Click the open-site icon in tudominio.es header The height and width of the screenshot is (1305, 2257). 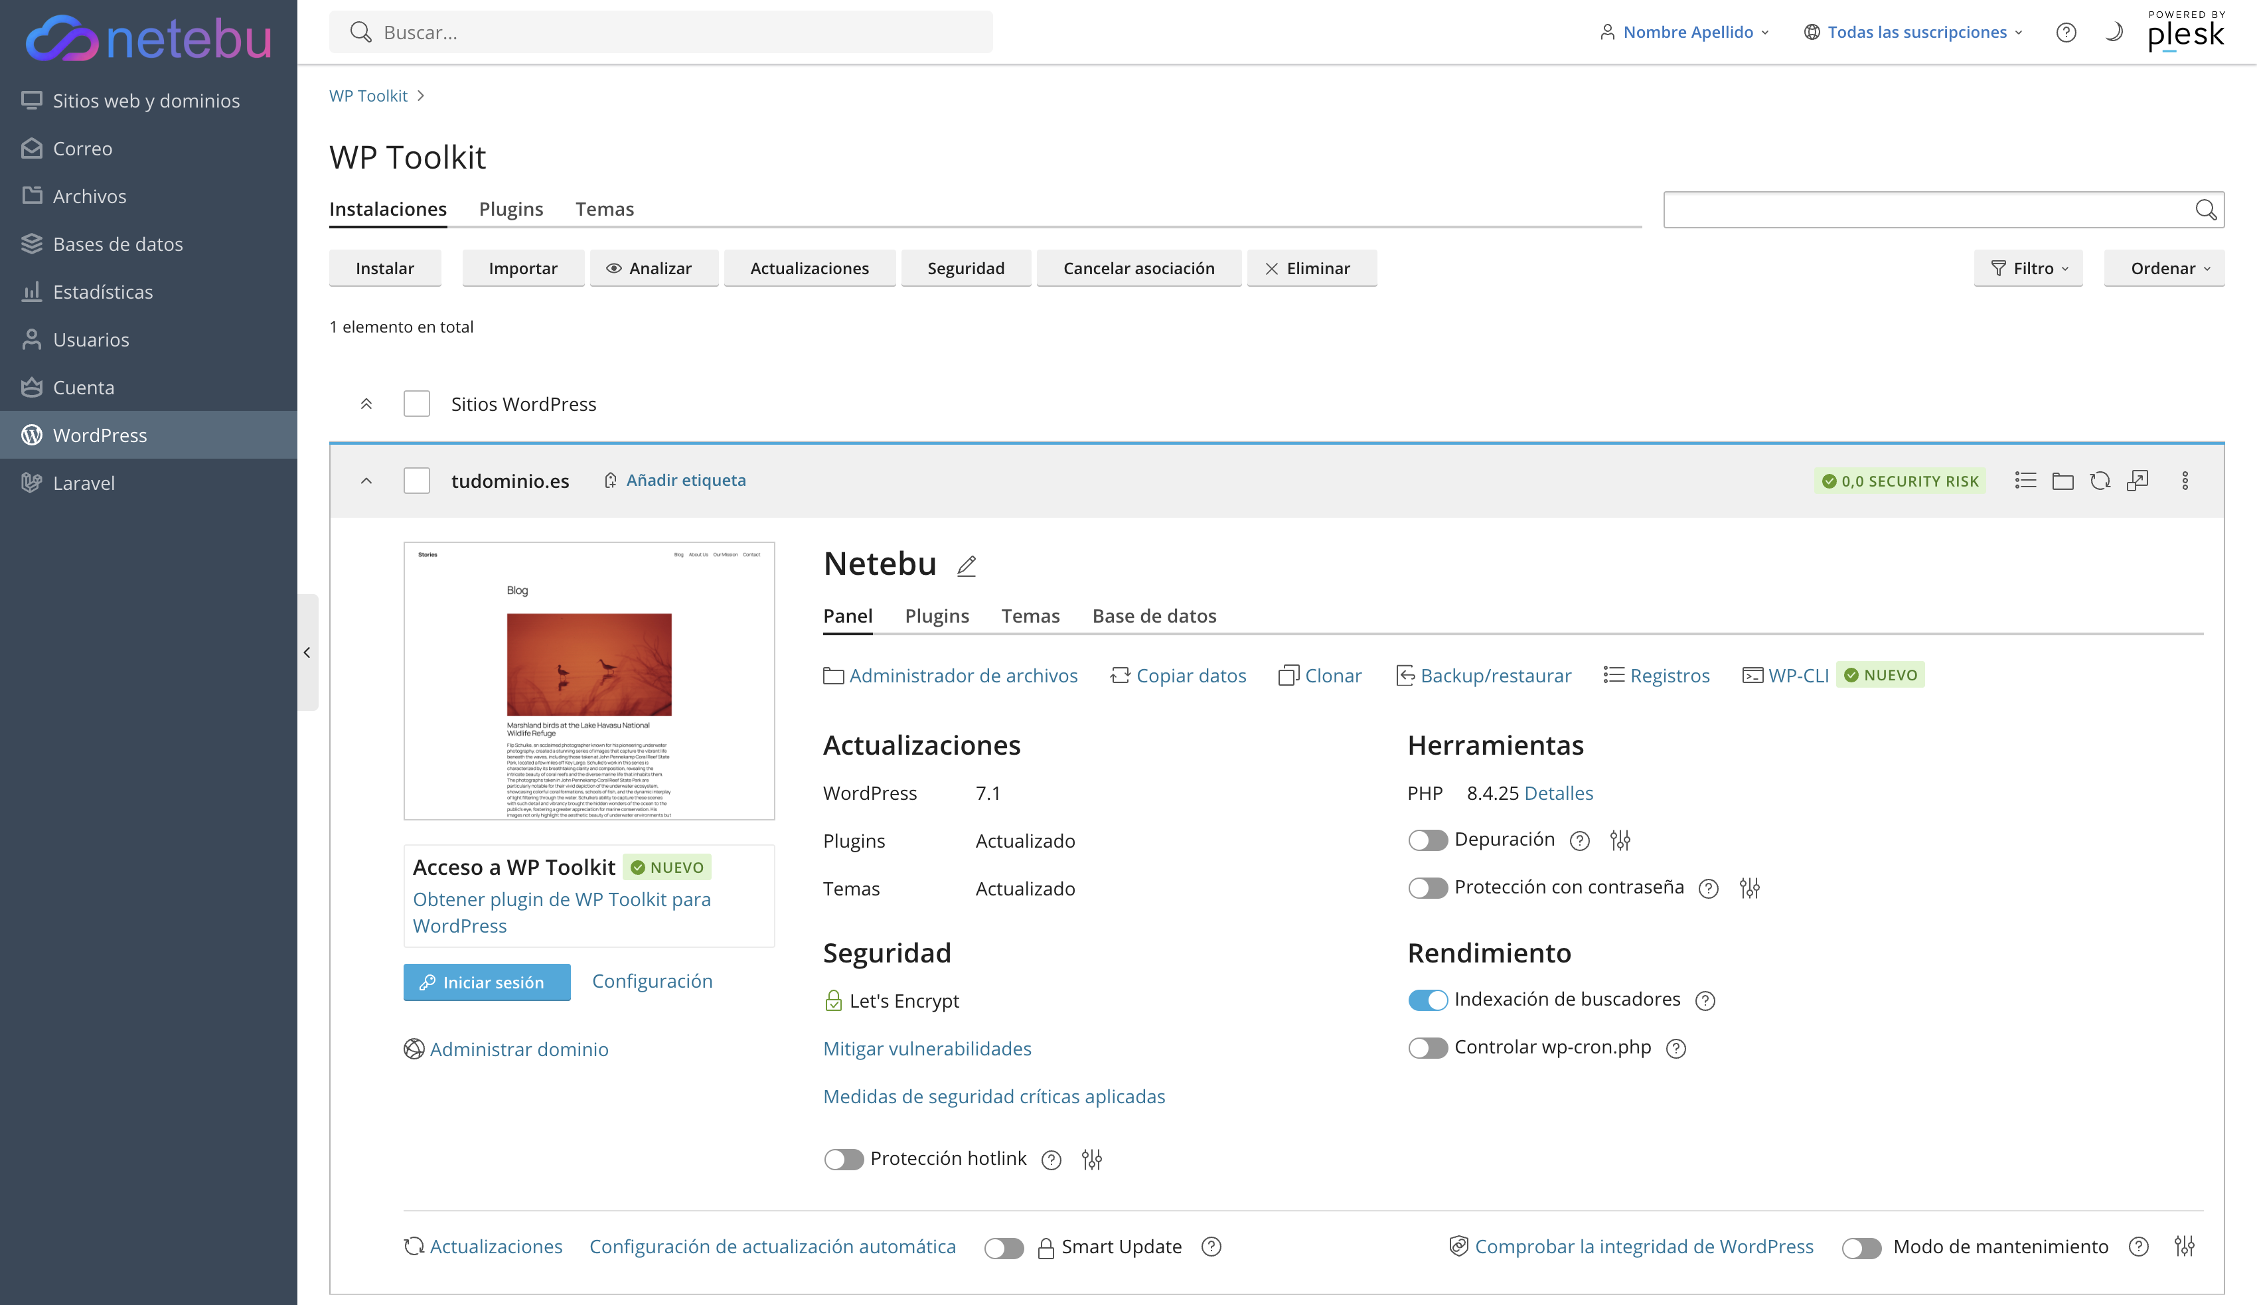click(x=2138, y=481)
